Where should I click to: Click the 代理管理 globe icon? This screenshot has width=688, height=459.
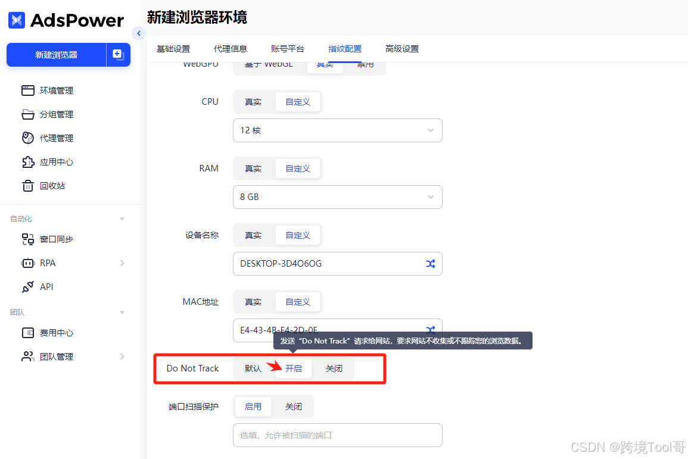click(27, 138)
